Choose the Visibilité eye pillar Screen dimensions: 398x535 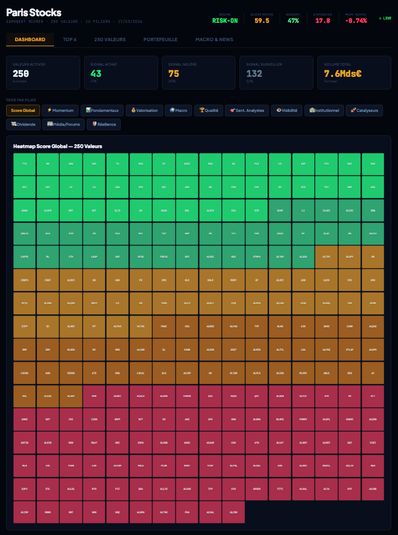tap(287, 111)
